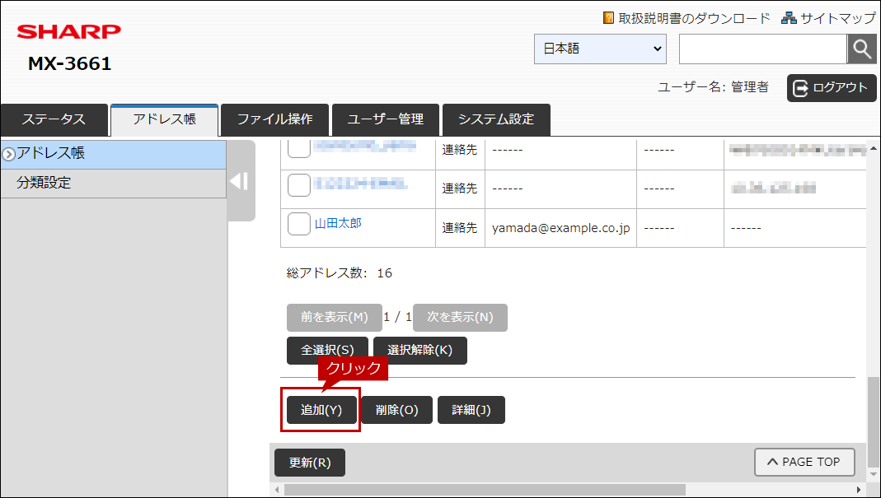
Task: Click the ユーザー名: 管理者 text
Action: tap(713, 87)
